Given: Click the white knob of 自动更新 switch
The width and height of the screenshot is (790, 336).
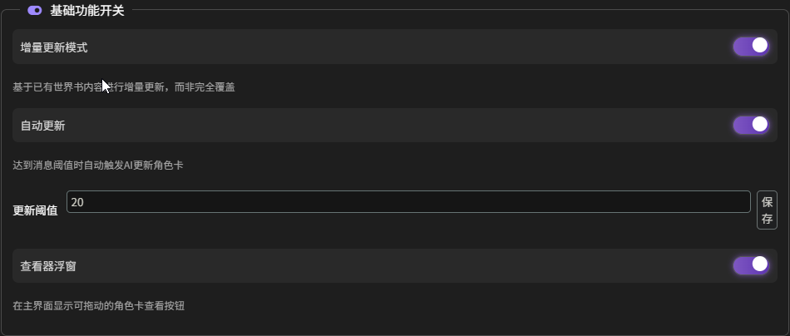Looking at the screenshot, I should (759, 125).
